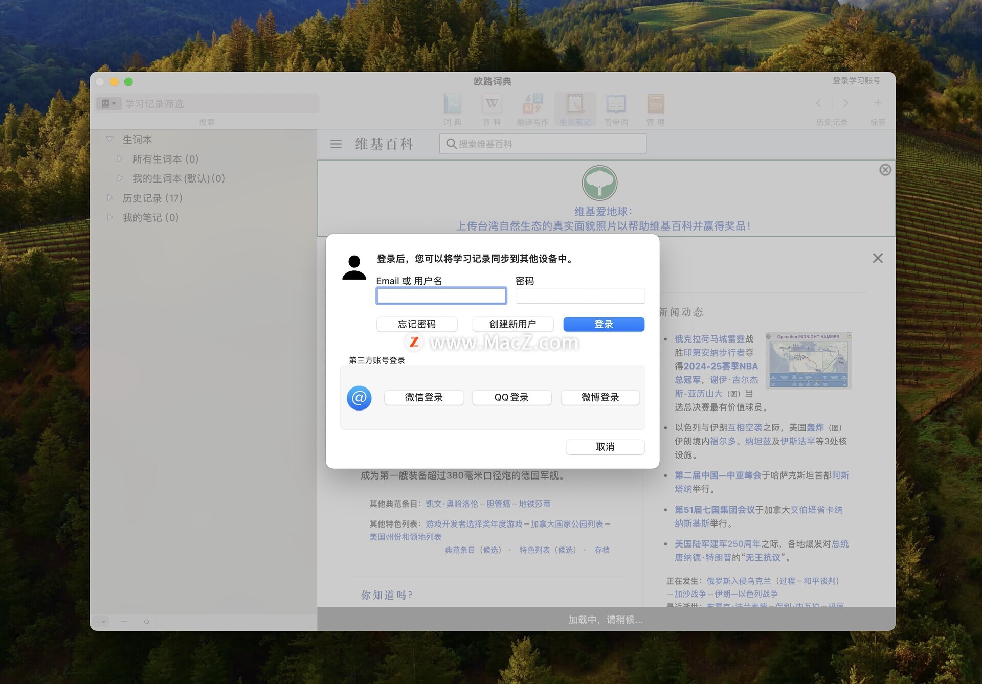Open the 存档 archive link
The width and height of the screenshot is (982, 684).
coord(602,550)
